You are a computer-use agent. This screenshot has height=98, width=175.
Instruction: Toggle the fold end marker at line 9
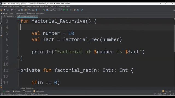click(19, 58)
